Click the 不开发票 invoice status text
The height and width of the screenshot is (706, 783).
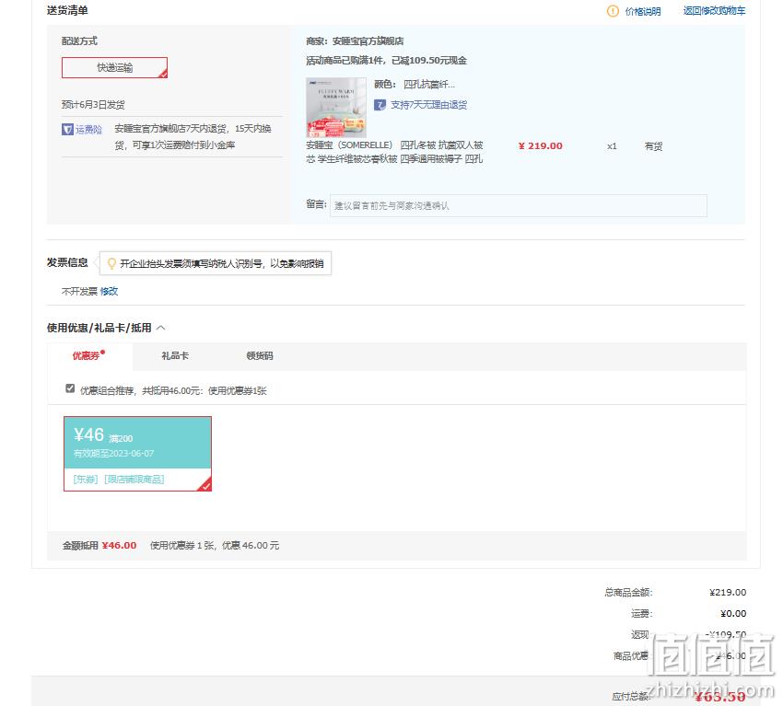point(79,292)
